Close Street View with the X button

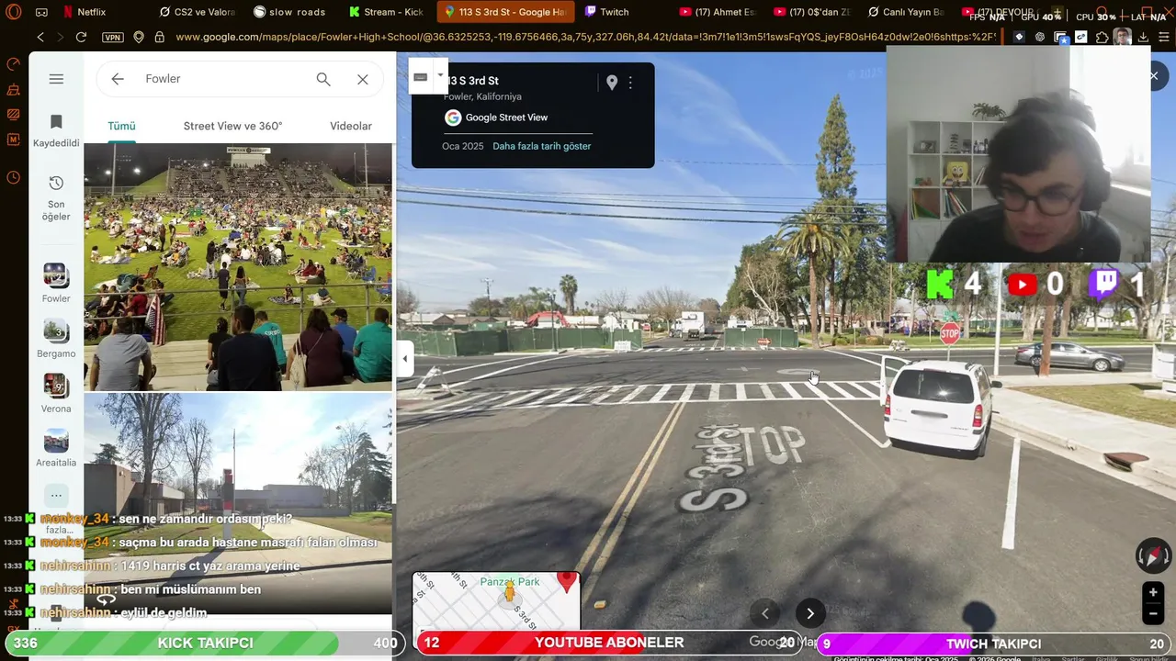point(1154,76)
